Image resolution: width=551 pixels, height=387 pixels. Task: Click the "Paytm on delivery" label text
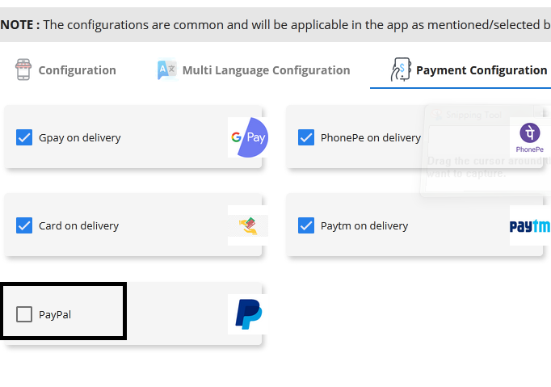tap(364, 226)
